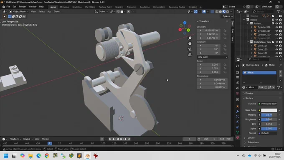Switch to the Geometry Nodes workspace tab
Image resolution: width=284 pixels, height=160 pixels.
pos(177,7)
